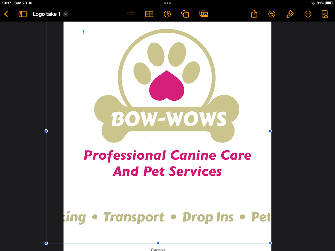Image resolution: width=335 pixels, height=251 pixels.
Task: Tap the Wi-Fi status icon
Action: pyautogui.click(x=313, y=3)
